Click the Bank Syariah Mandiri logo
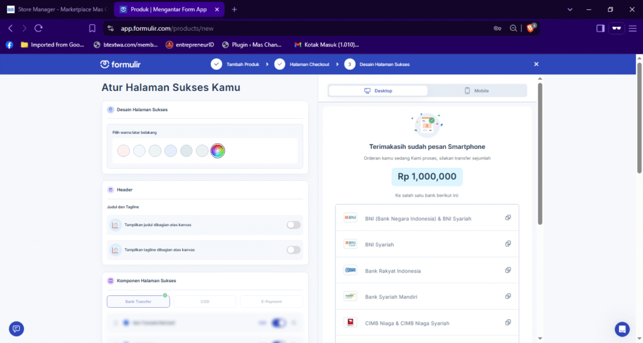Screen dimensions: 643x343 coord(350,297)
